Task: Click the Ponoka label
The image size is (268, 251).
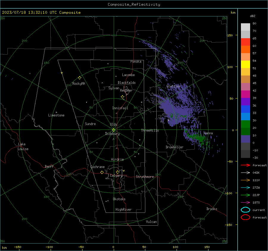Action: (136, 62)
